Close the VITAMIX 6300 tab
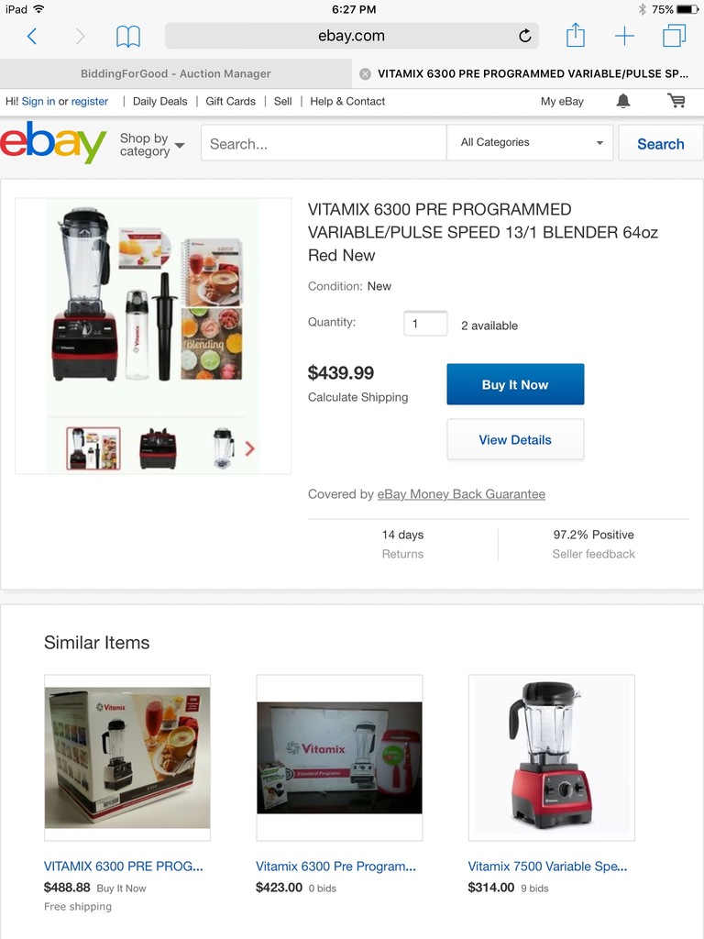Image resolution: width=704 pixels, height=939 pixels. (365, 73)
